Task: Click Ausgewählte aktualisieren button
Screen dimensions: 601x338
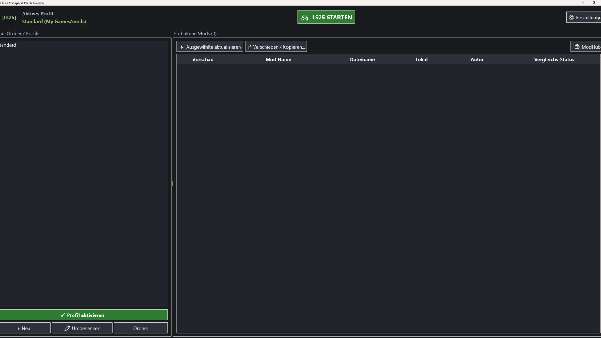Action: 210,47
